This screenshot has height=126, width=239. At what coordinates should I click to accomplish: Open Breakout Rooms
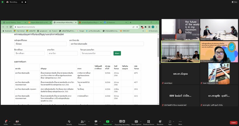click(x=149, y=122)
